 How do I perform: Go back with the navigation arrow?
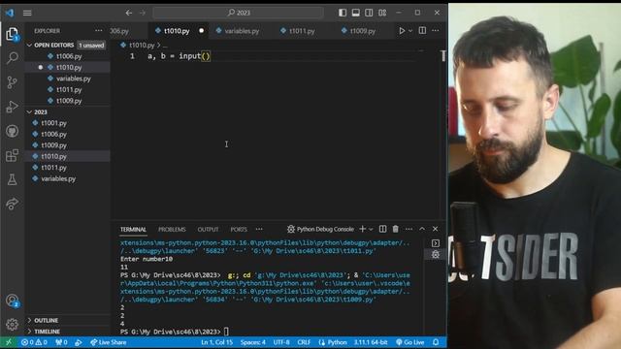coord(129,13)
